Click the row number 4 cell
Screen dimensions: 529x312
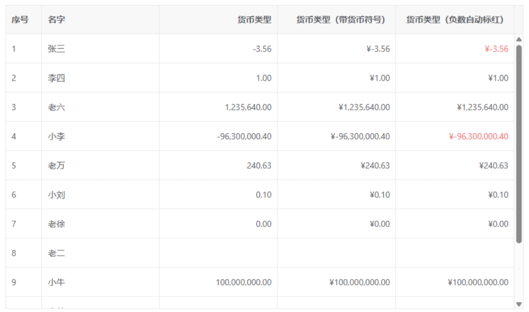pos(24,137)
